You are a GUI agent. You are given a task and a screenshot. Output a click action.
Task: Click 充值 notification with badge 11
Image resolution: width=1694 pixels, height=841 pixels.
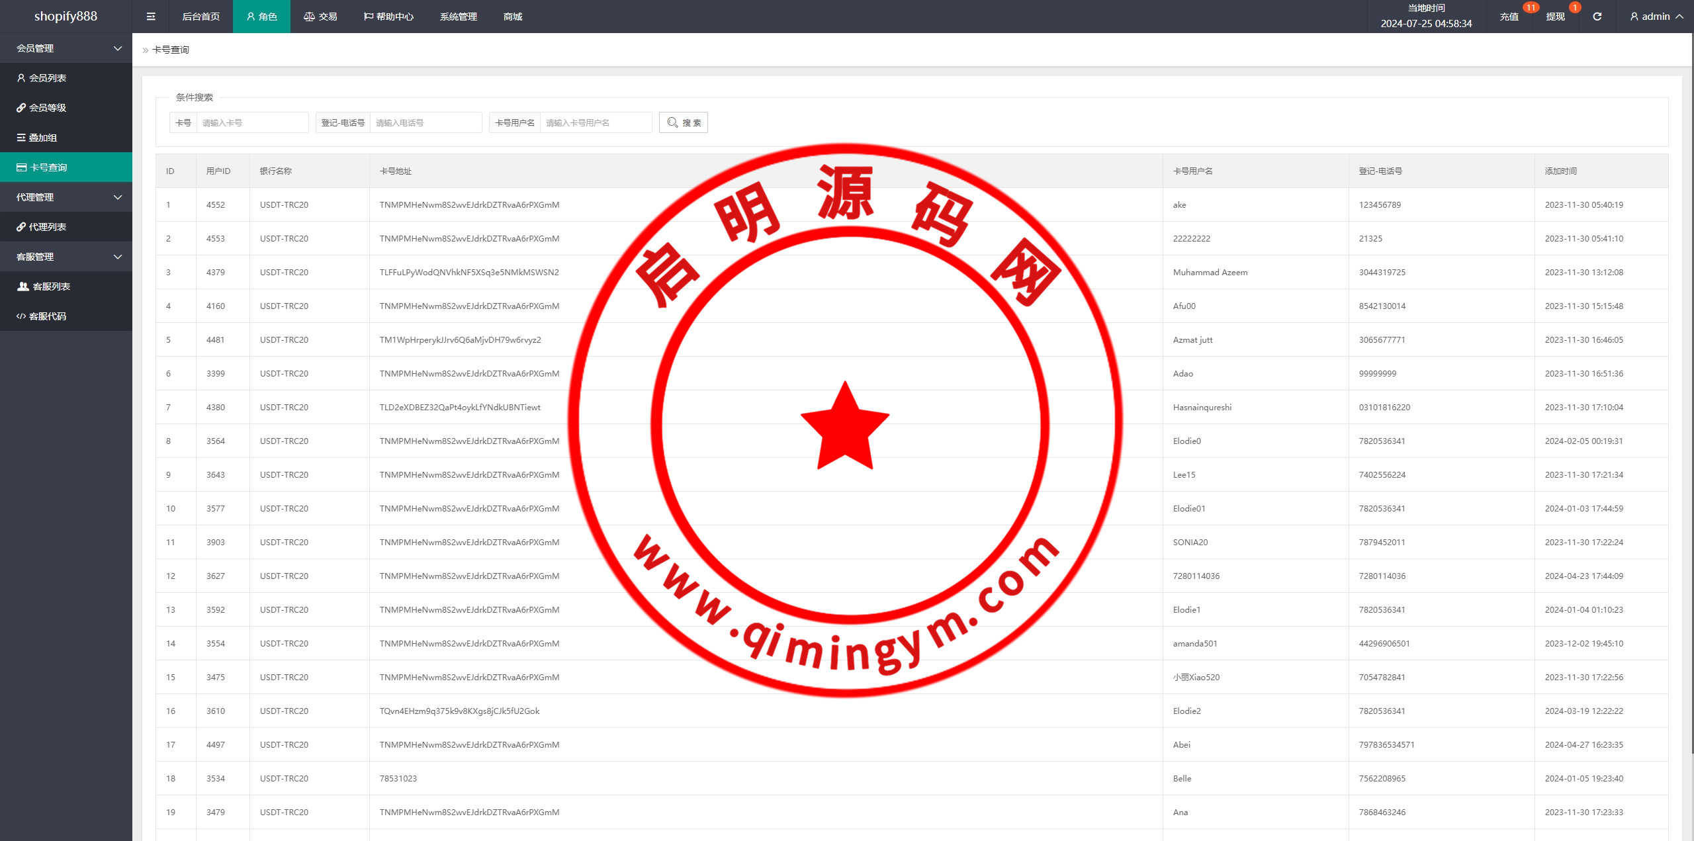click(1509, 17)
